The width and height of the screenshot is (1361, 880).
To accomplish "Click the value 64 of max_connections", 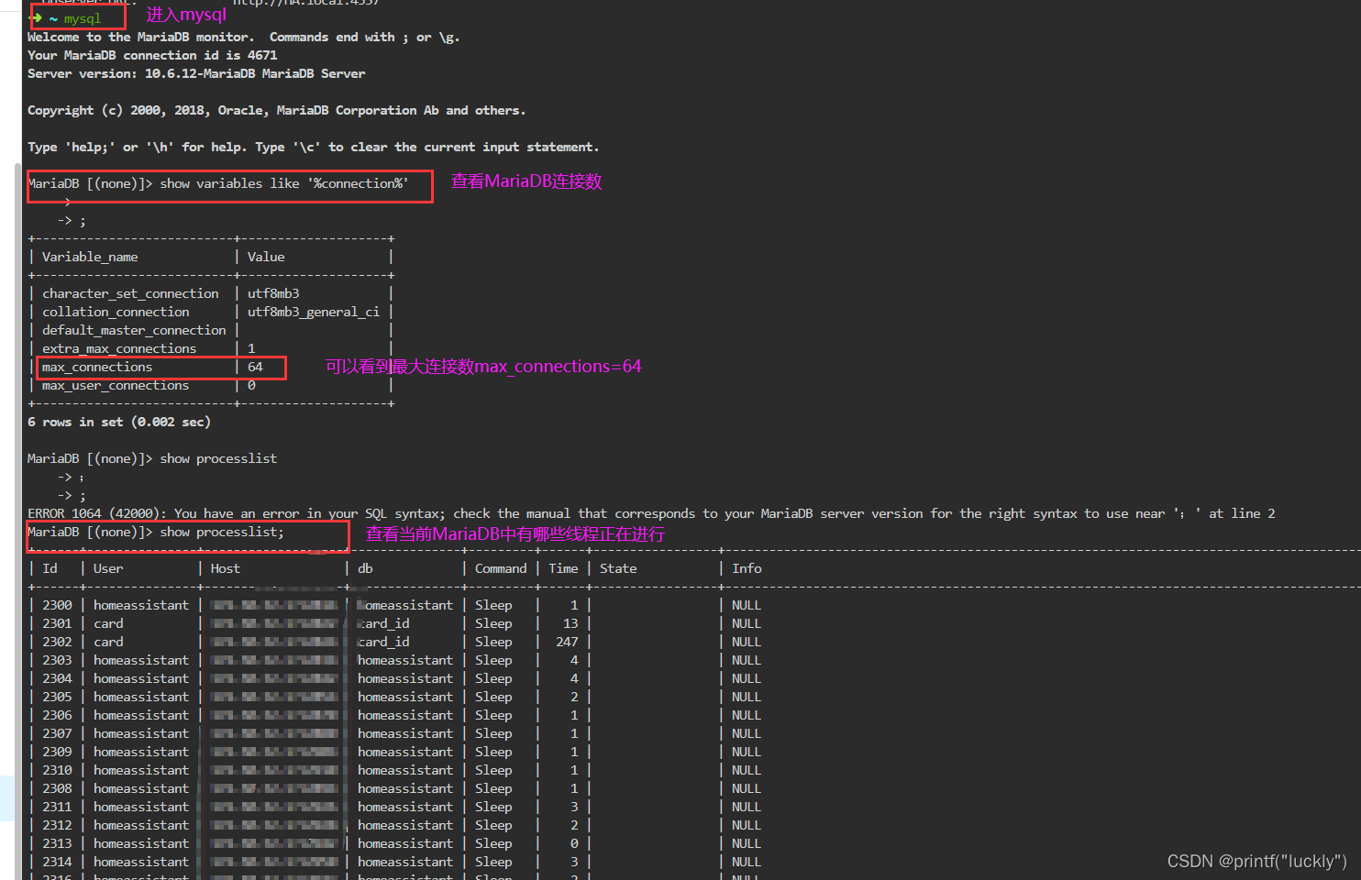I will (x=255, y=367).
